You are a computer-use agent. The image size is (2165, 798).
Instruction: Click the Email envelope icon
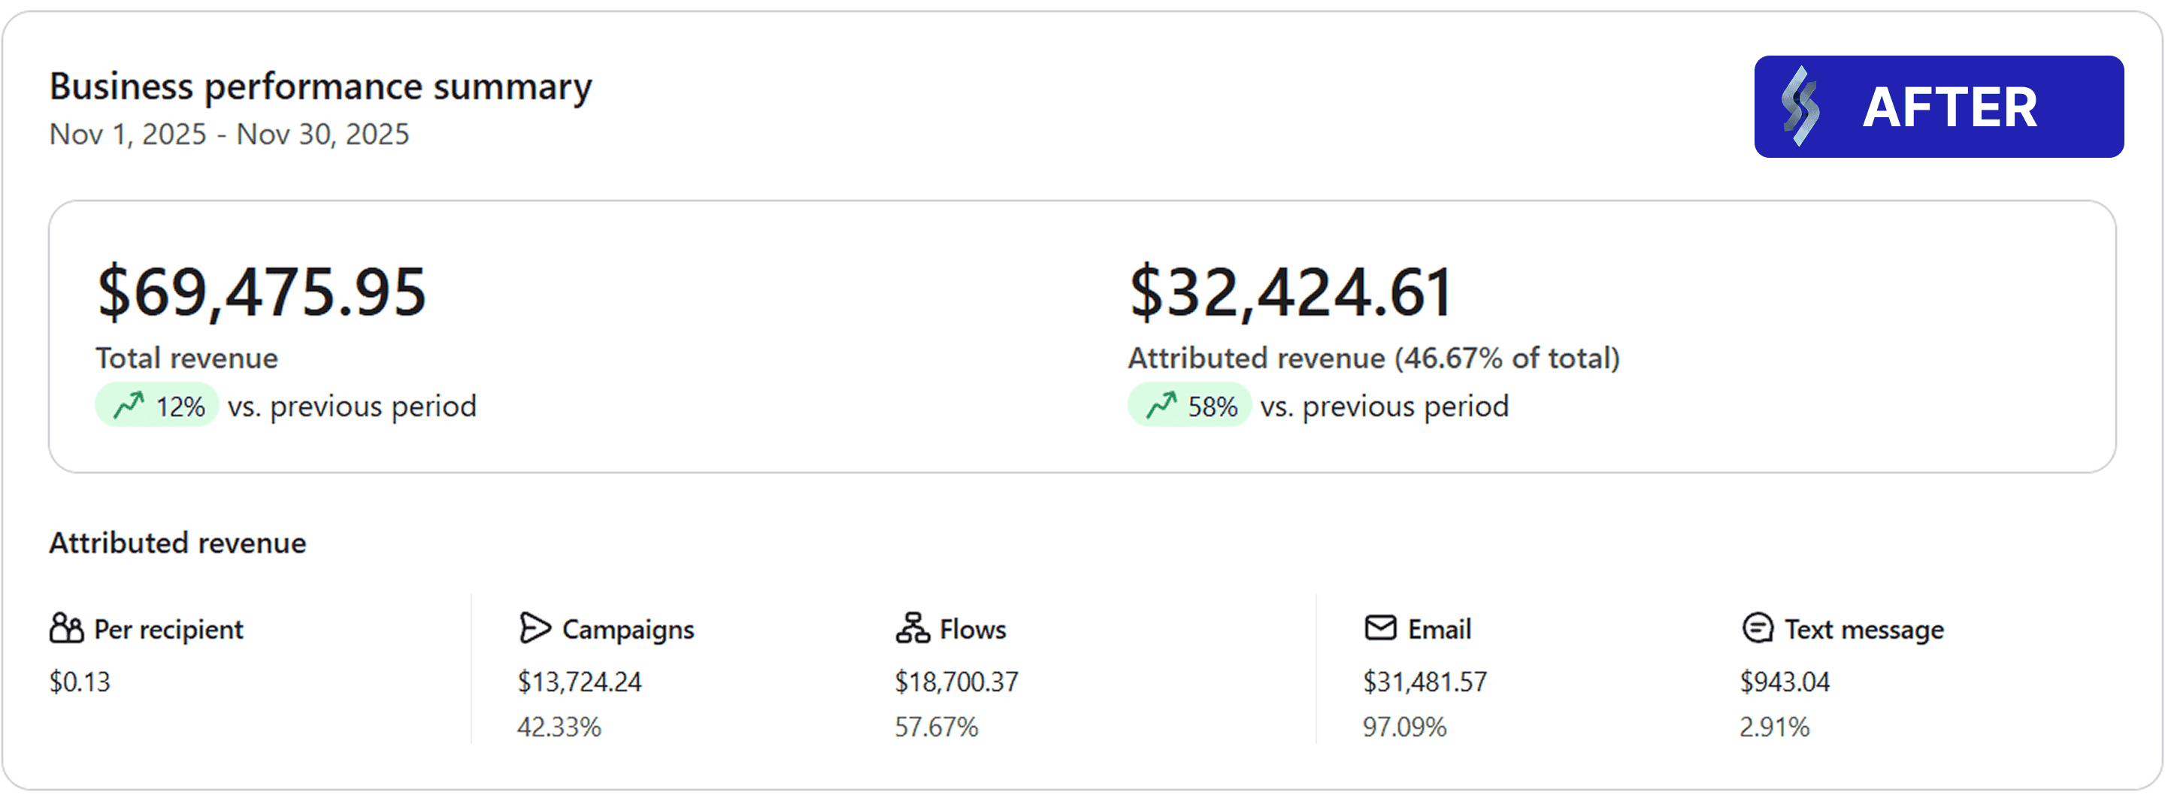(1380, 628)
